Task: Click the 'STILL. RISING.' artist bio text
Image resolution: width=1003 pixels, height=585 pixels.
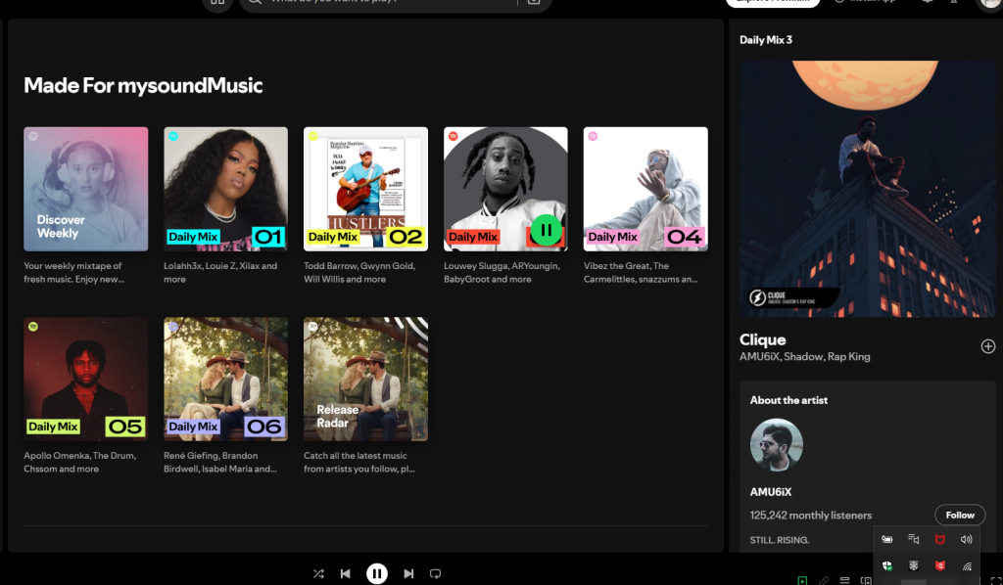Action: (x=779, y=540)
